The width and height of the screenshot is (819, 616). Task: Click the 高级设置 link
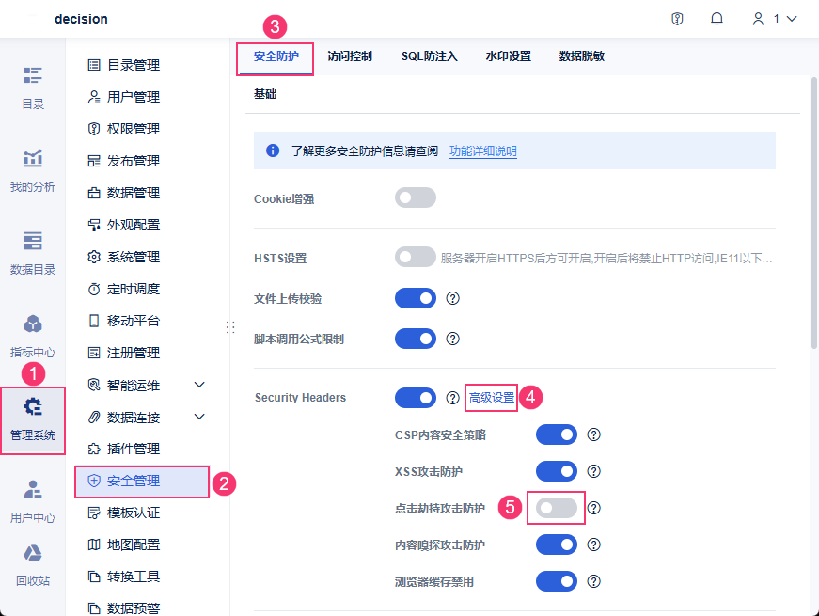[492, 398]
